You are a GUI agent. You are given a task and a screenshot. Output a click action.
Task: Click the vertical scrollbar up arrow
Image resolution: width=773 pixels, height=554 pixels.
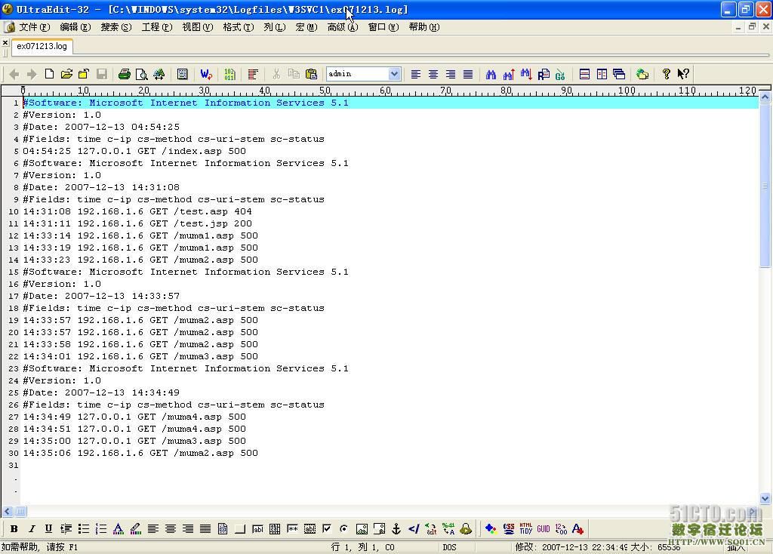(x=765, y=97)
